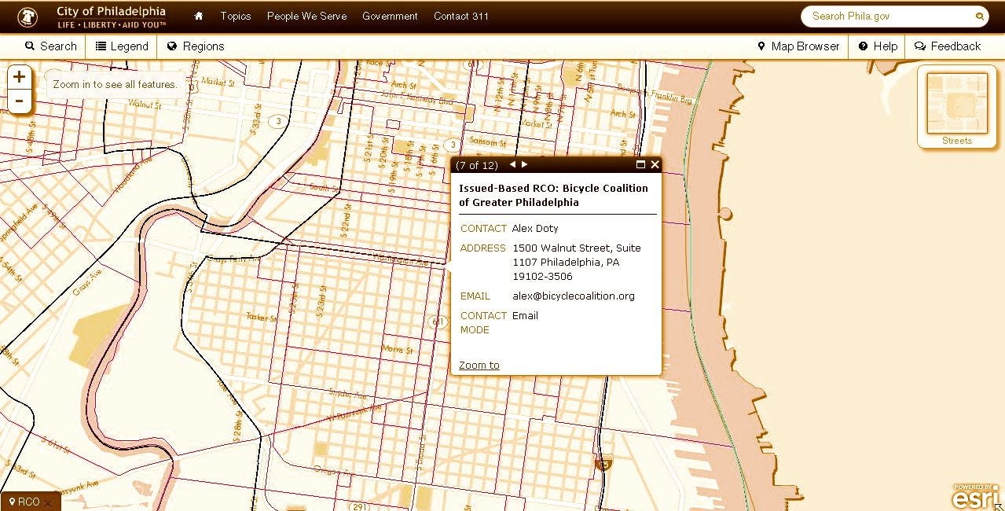Zoom out with the minus button
Viewport: 1005px width, 511px height.
point(20,101)
